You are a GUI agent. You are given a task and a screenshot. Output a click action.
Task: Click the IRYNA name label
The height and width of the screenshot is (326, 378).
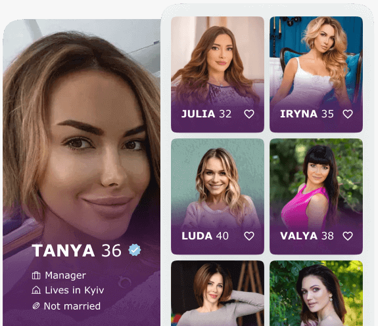point(298,113)
